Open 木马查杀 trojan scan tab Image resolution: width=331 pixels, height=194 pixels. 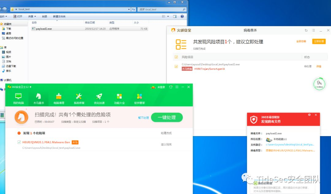click(x=39, y=99)
